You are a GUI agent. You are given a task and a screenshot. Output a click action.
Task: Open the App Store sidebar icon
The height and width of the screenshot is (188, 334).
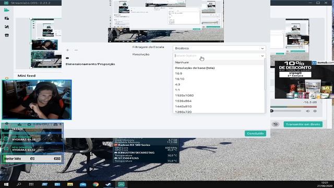click(7, 35)
